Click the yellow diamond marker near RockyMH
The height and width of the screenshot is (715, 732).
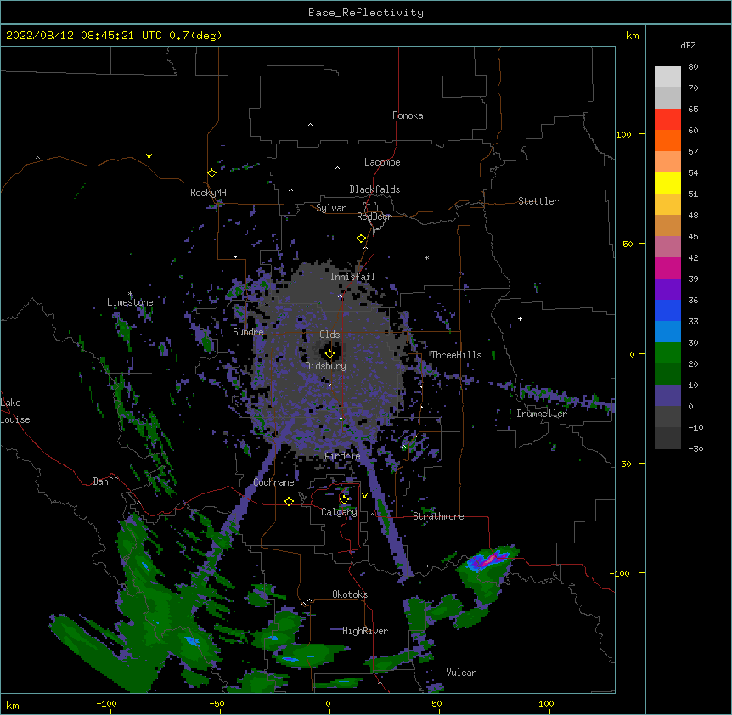click(211, 173)
